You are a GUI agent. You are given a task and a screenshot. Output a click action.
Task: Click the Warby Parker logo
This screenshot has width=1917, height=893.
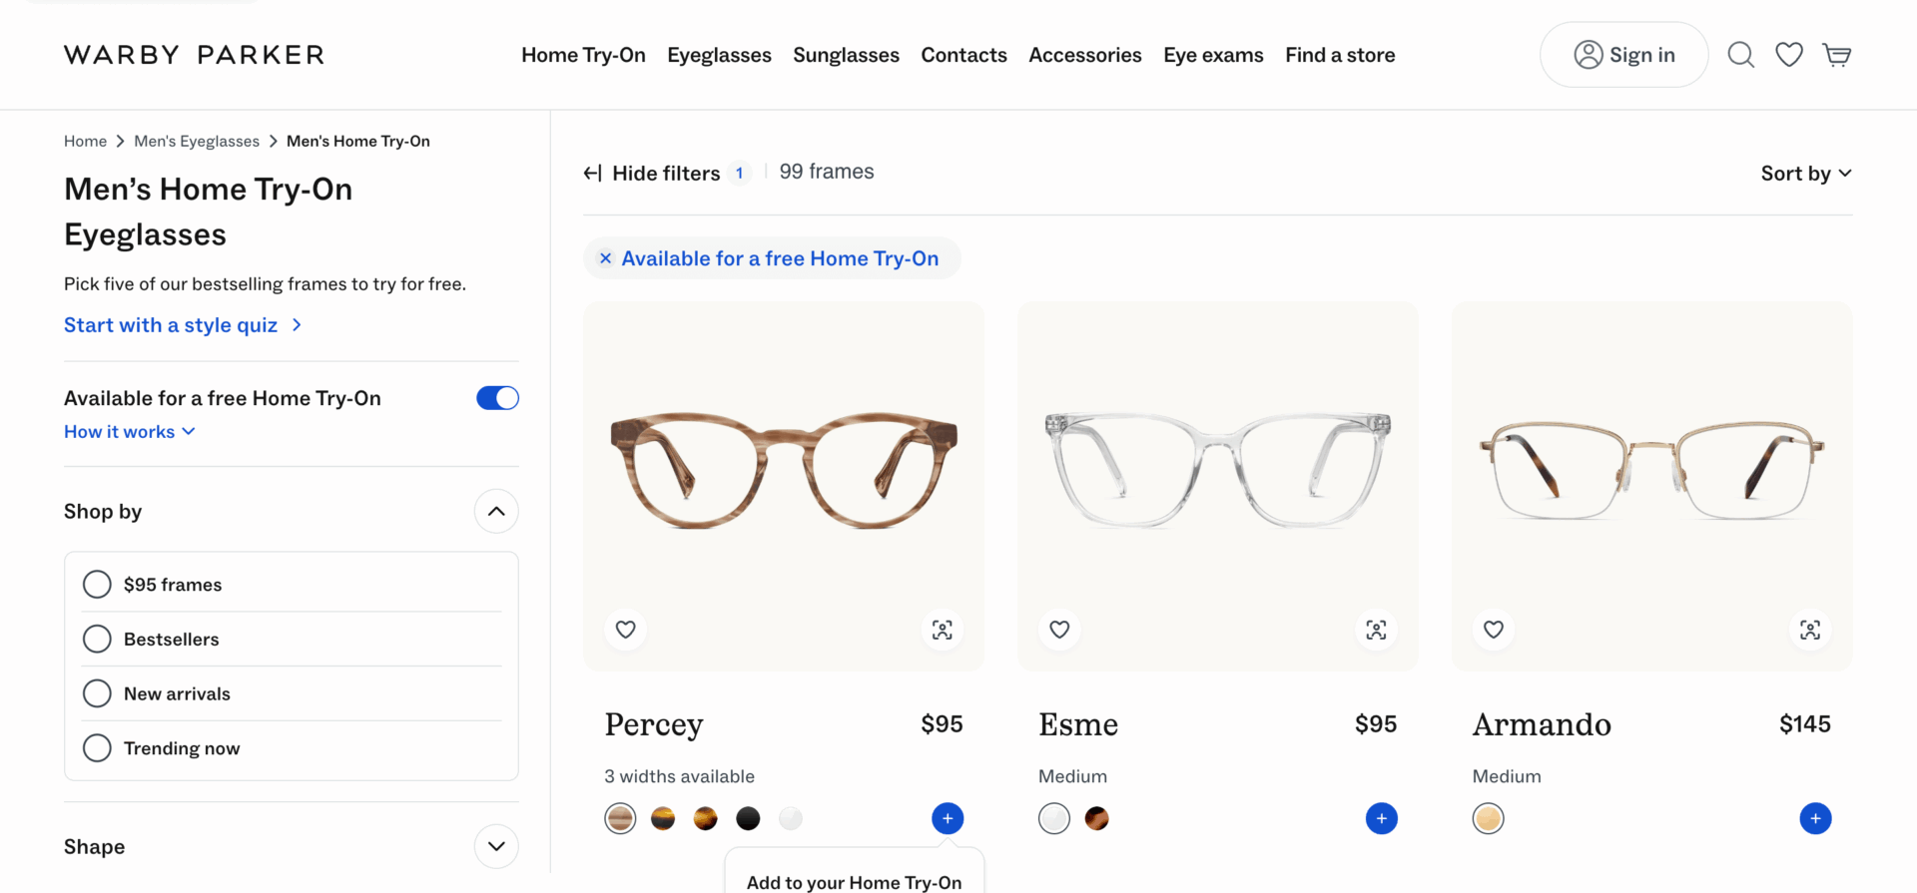195,55
